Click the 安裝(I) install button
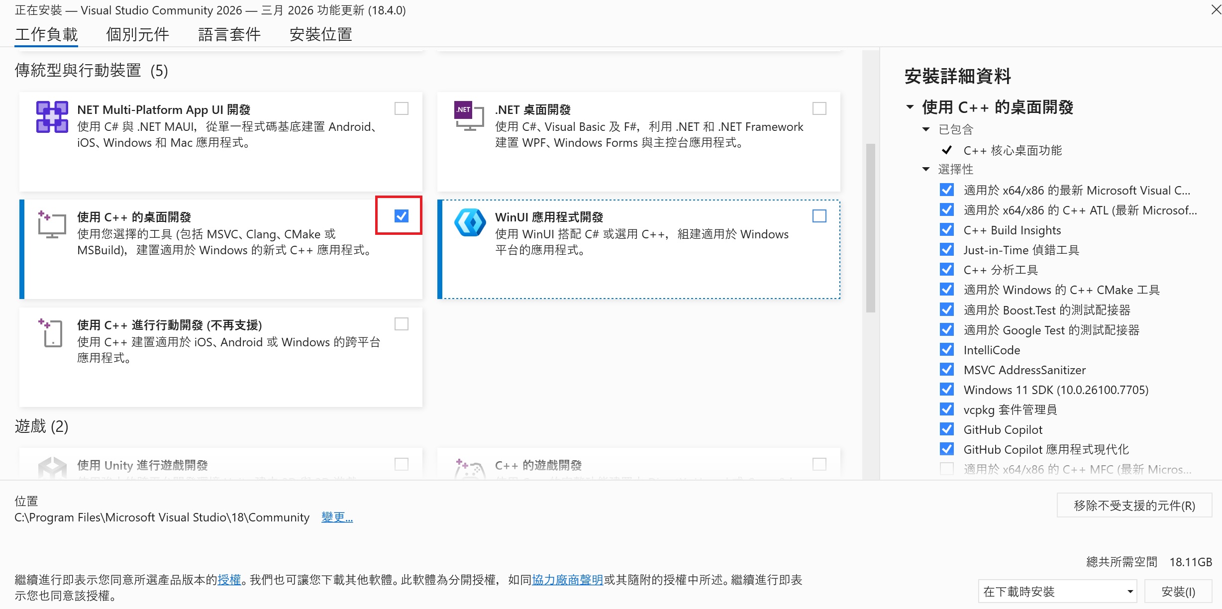 pos(1178,592)
